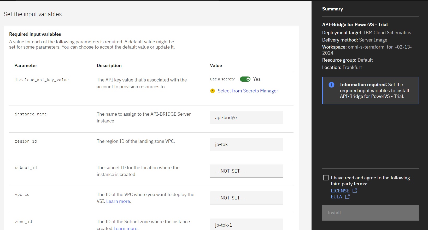Click the Install button
Viewport: 428px width, 230px height.
(371, 213)
